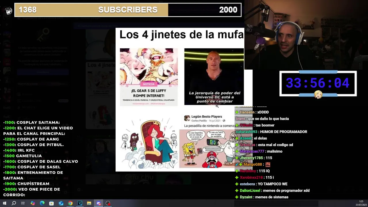This screenshot has height=207, width=368.
Task: Click the '16 jul 2021' post date
Action: [x=214, y=121]
